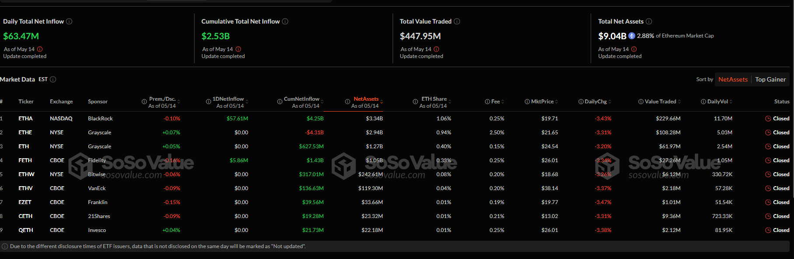Image resolution: width=794 pixels, height=259 pixels.
Task: Click the clock status icon in the QETH row
Action: pyautogui.click(x=768, y=230)
